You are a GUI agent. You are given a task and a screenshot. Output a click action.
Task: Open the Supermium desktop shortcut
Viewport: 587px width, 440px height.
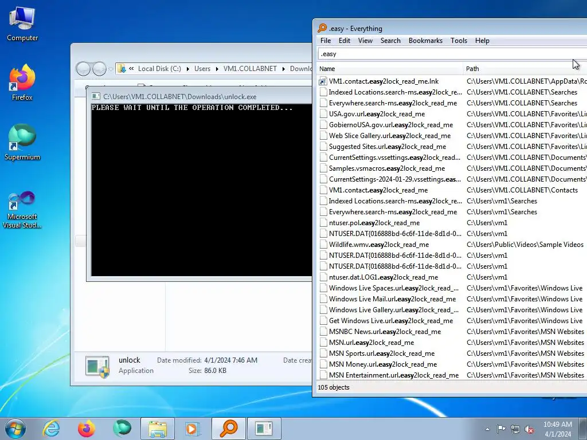click(x=22, y=143)
